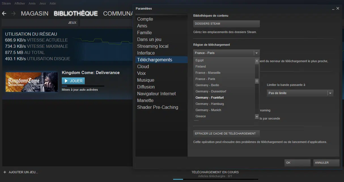The width and height of the screenshot is (344, 182).
Task: Open the Compte settings section
Action: point(162,19)
